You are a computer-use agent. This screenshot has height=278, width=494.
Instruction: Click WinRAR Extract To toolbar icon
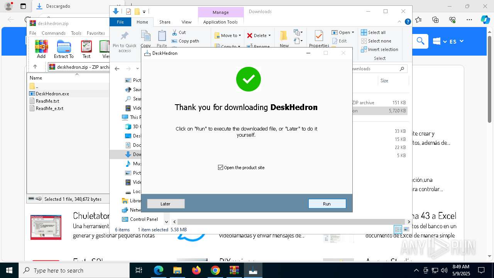64,49
